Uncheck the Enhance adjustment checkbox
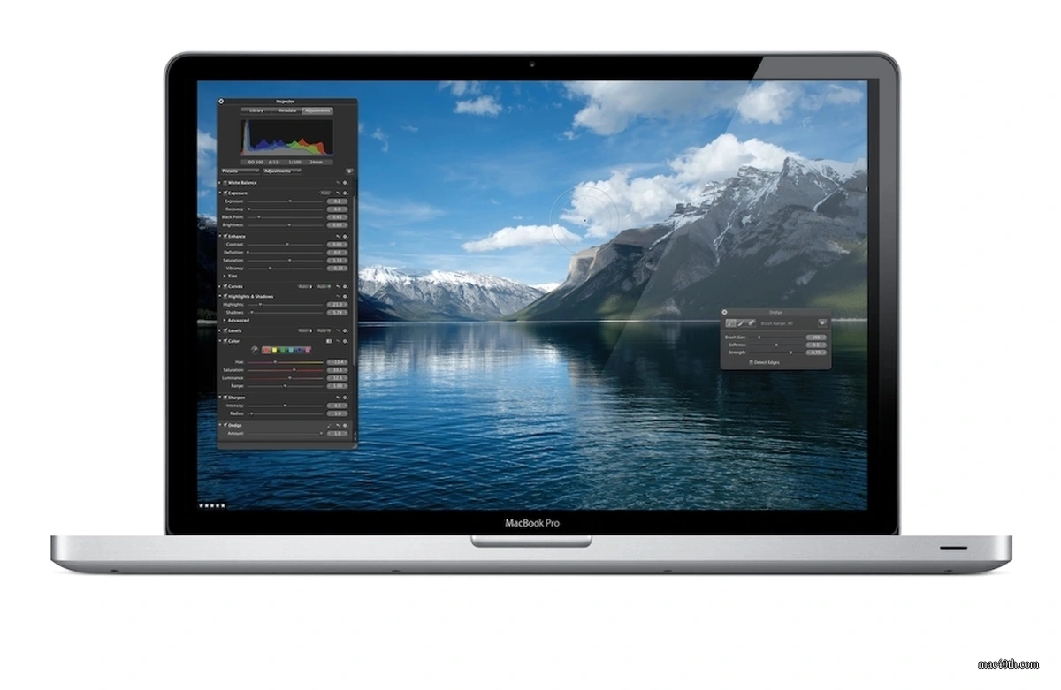This screenshot has height=690, width=1061. pyautogui.click(x=225, y=236)
